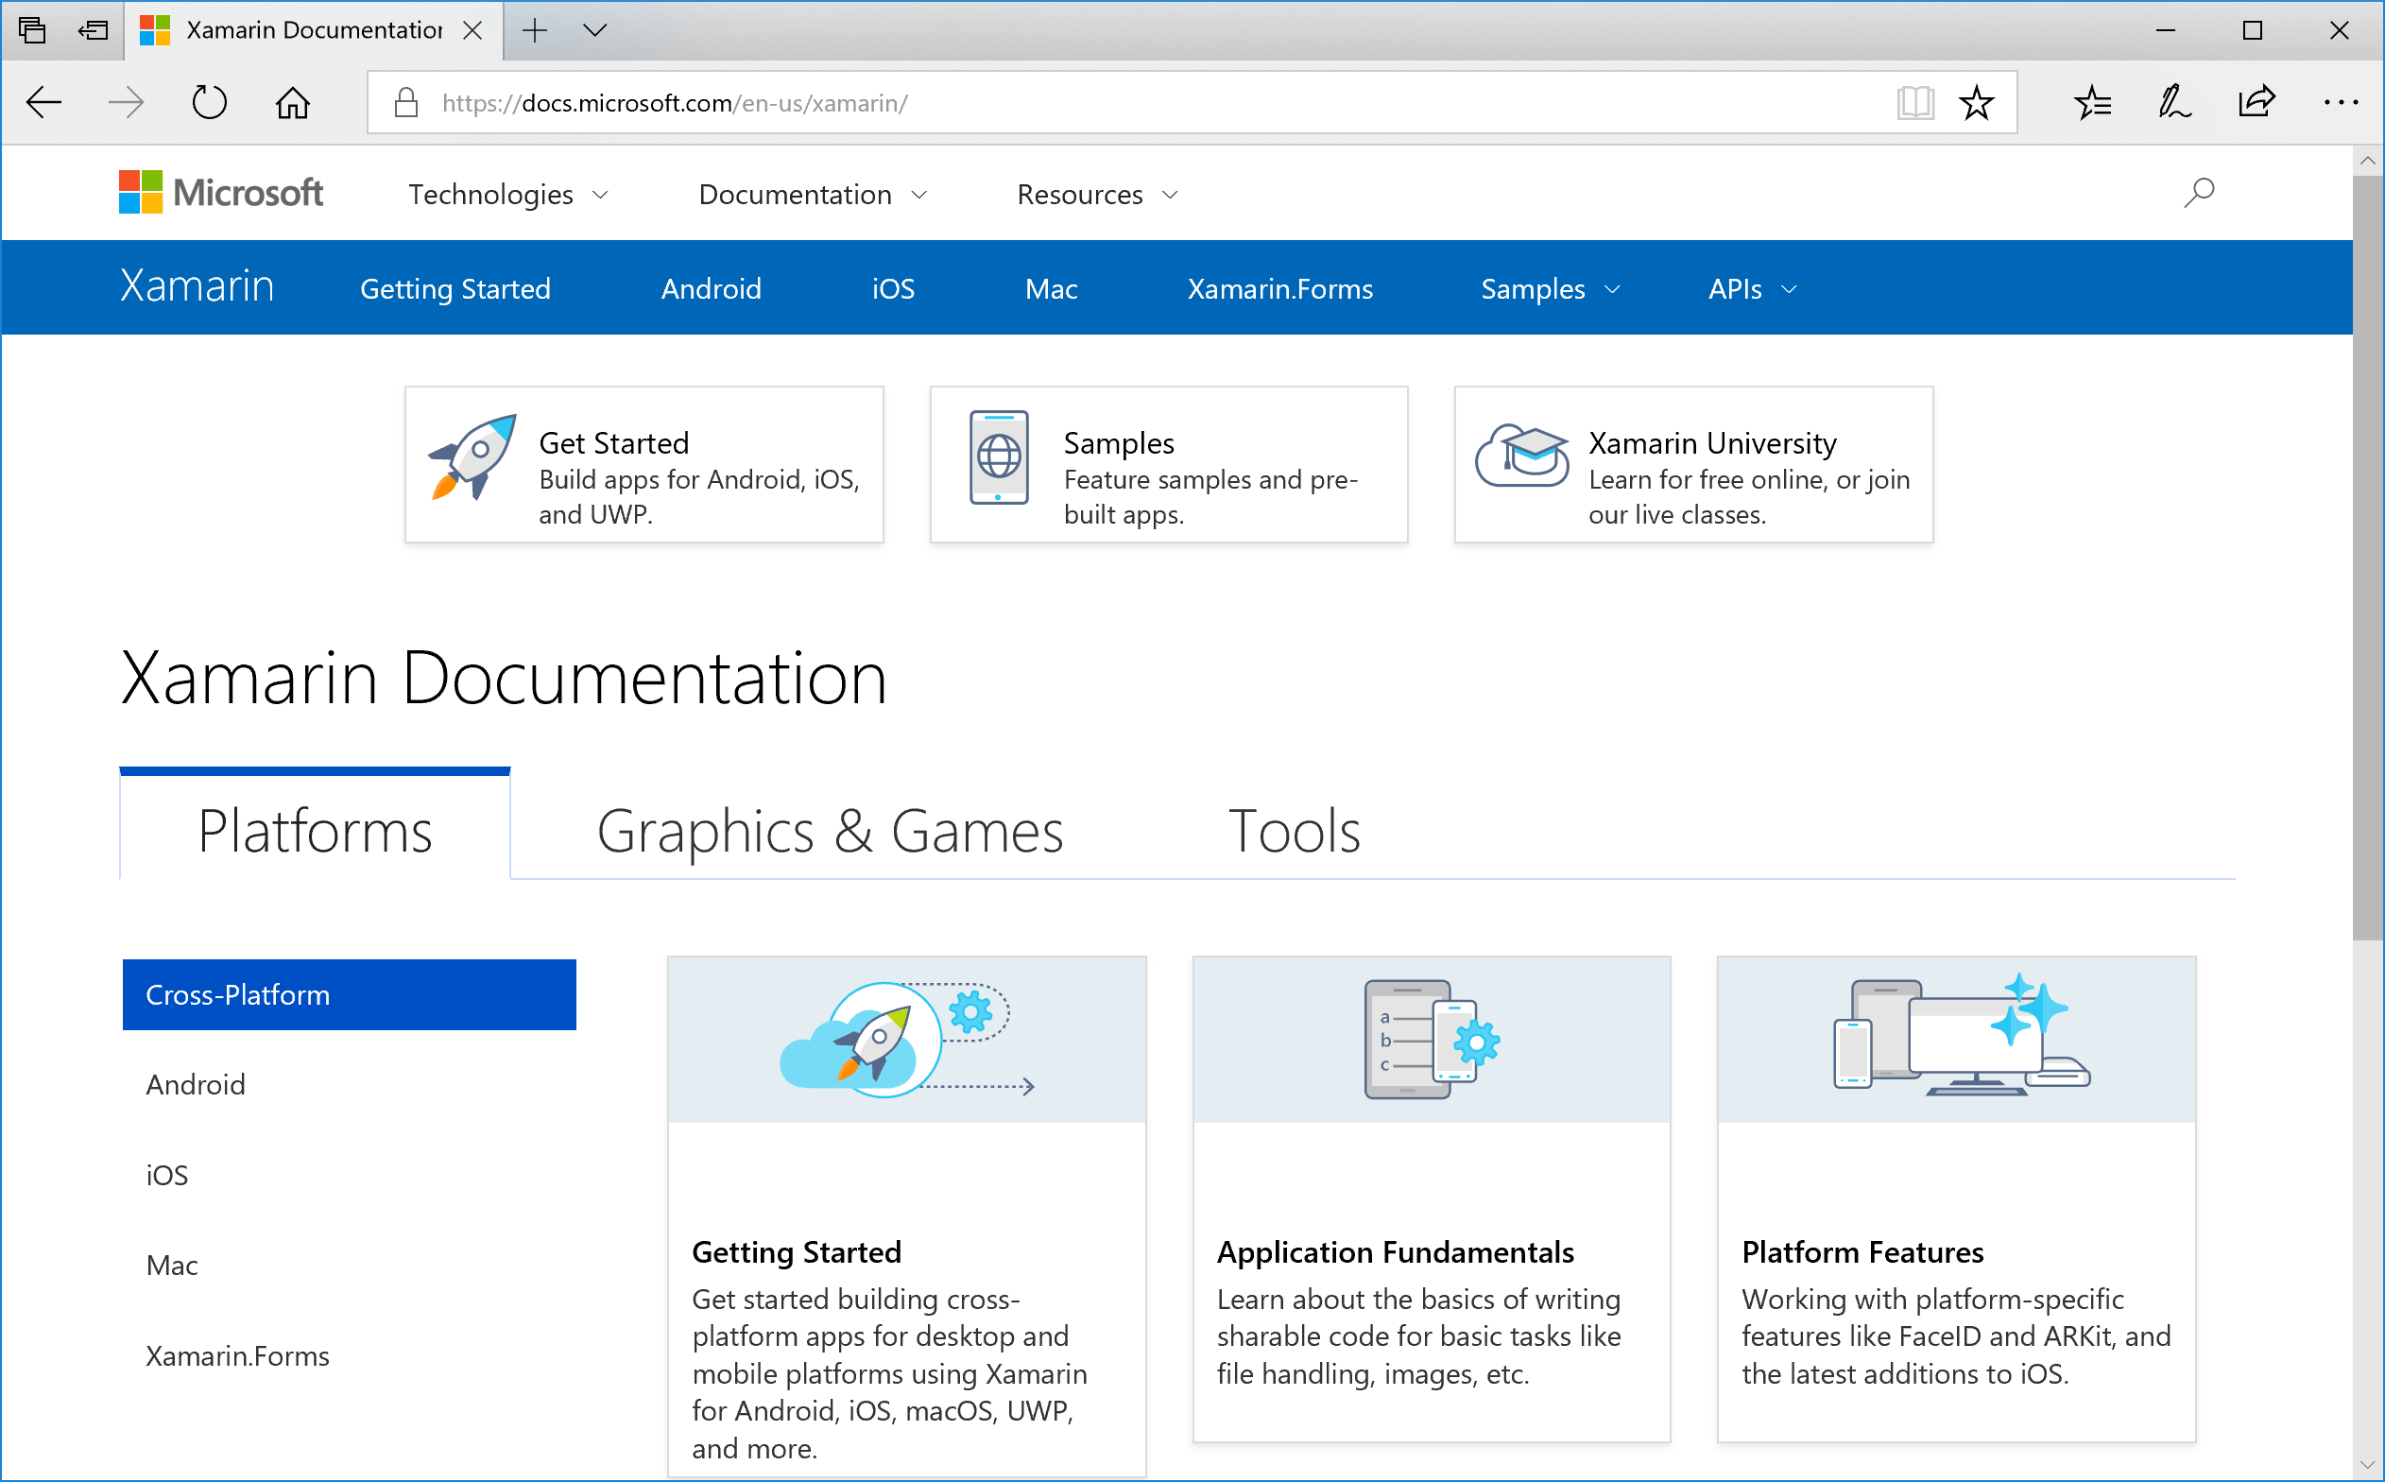The image size is (2385, 1482).
Task: Open Settings and more ellipsis
Action: coord(2340,103)
